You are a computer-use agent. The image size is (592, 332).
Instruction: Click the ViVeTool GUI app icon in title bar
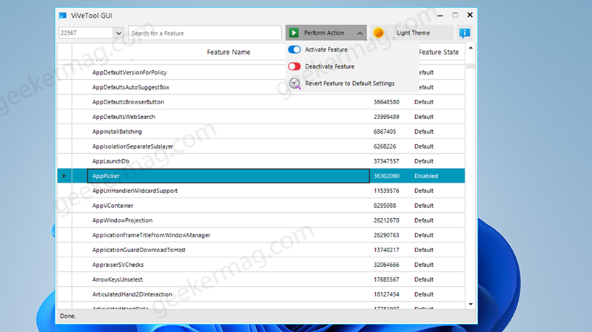(x=63, y=16)
